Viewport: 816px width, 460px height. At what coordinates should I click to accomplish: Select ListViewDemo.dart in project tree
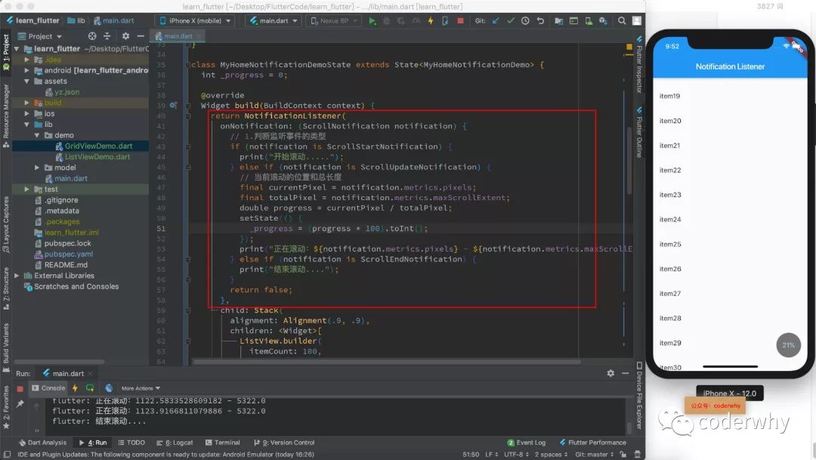pyautogui.click(x=97, y=156)
